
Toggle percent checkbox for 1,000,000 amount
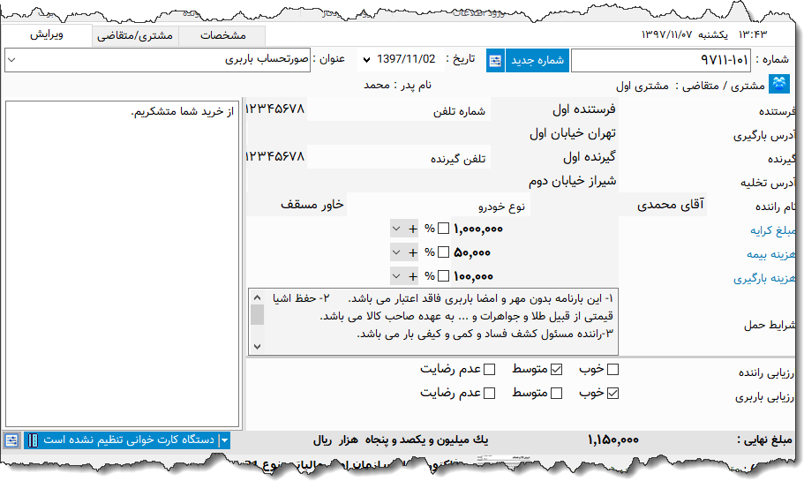(444, 229)
